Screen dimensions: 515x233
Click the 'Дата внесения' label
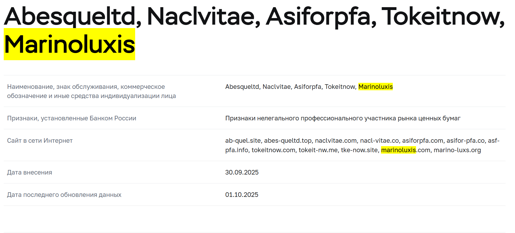pos(30,173)
